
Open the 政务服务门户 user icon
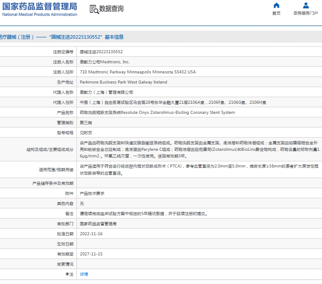click(x=306, y=5)
